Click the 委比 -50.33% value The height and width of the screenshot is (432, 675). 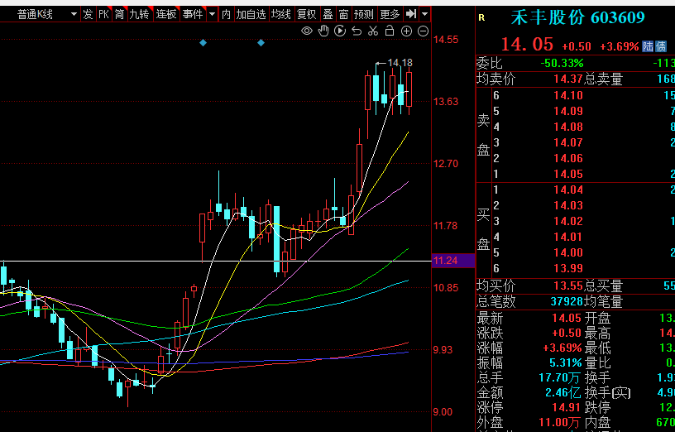562,64
